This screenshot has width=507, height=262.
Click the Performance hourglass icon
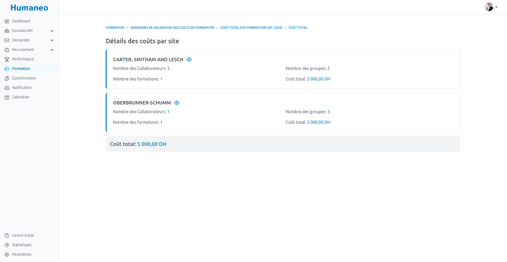[x=7, y=59]
